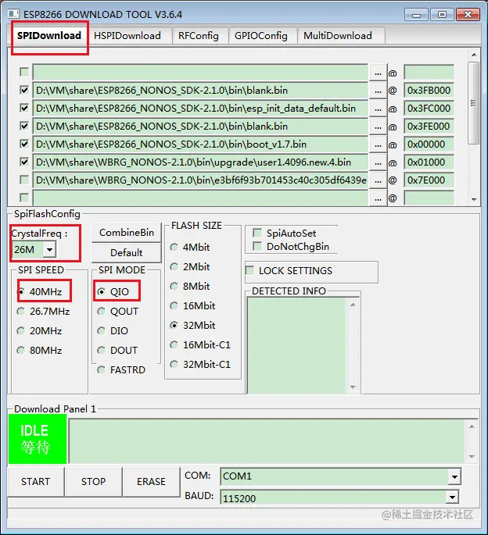The width and height of the screenshot is (488, 535).
Task: Click browse button of top empty row
Action: [378, 73]
